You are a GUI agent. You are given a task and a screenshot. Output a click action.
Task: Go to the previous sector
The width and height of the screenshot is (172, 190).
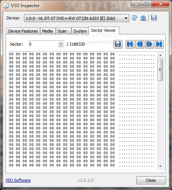pyautogui.click(x=140, y=44)
